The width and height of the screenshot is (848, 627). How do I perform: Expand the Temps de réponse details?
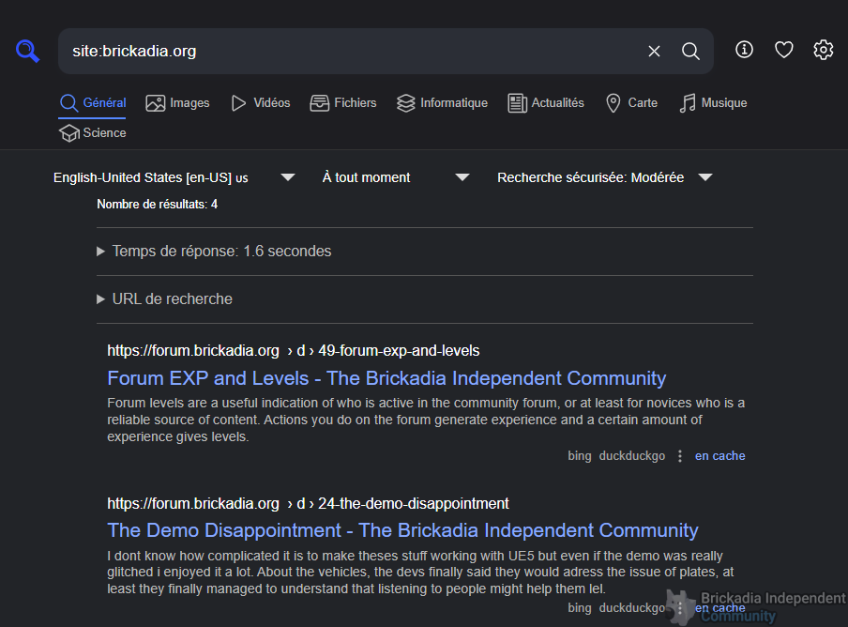pos(214,252)
